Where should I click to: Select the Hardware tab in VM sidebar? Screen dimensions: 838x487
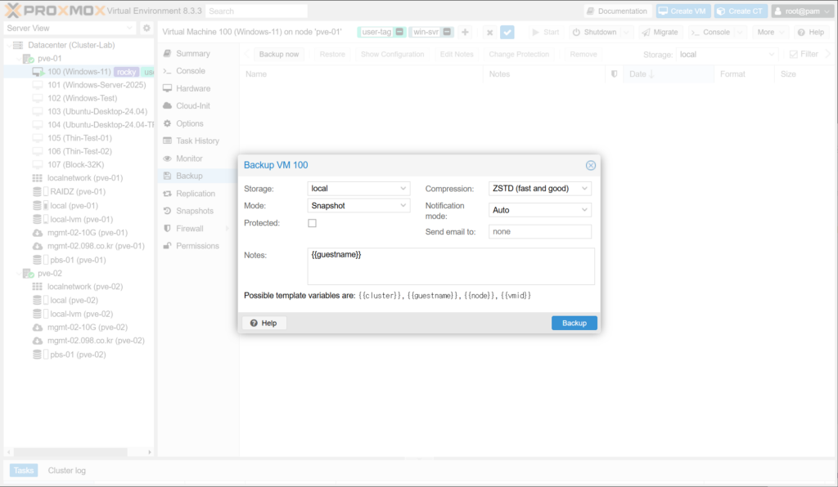(x=192, y=88)
